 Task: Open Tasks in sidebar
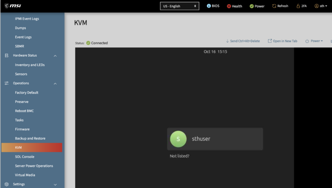coord(19,120)
